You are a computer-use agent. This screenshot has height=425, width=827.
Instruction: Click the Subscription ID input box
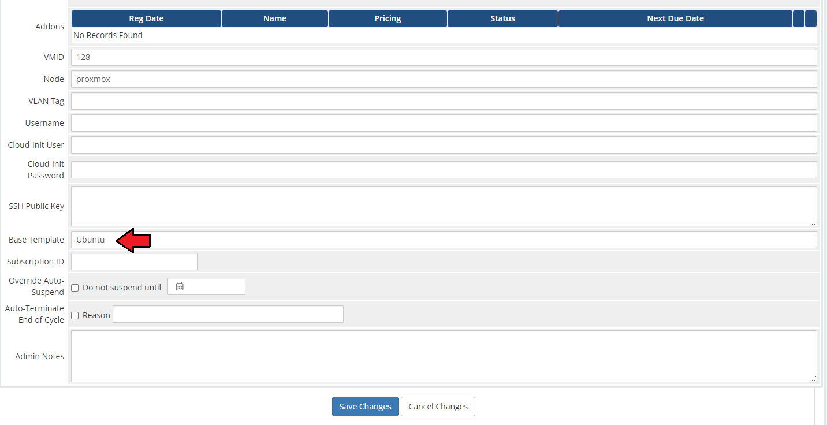click(x=134, y=262)
